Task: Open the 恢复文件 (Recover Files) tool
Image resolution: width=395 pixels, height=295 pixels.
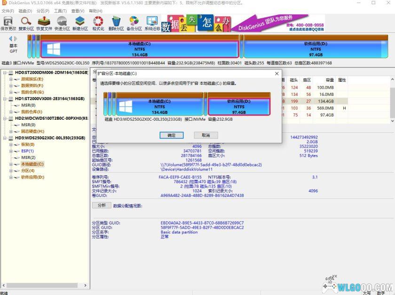Action: pyautogui.click(x=43, y=22)
